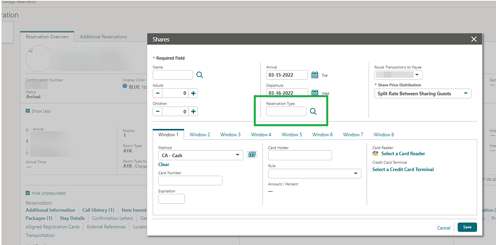
Task: Switch to the Window 6 tab
Action: pyautogui.click(x=322, y=135)
